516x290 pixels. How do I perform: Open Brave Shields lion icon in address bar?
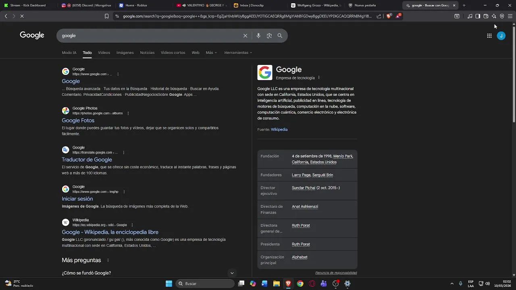pyautogui.click(x=389, y=16)
